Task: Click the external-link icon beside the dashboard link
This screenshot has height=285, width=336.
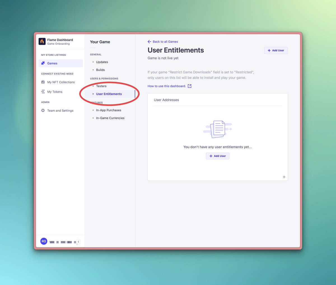Action: coord(190,86)
